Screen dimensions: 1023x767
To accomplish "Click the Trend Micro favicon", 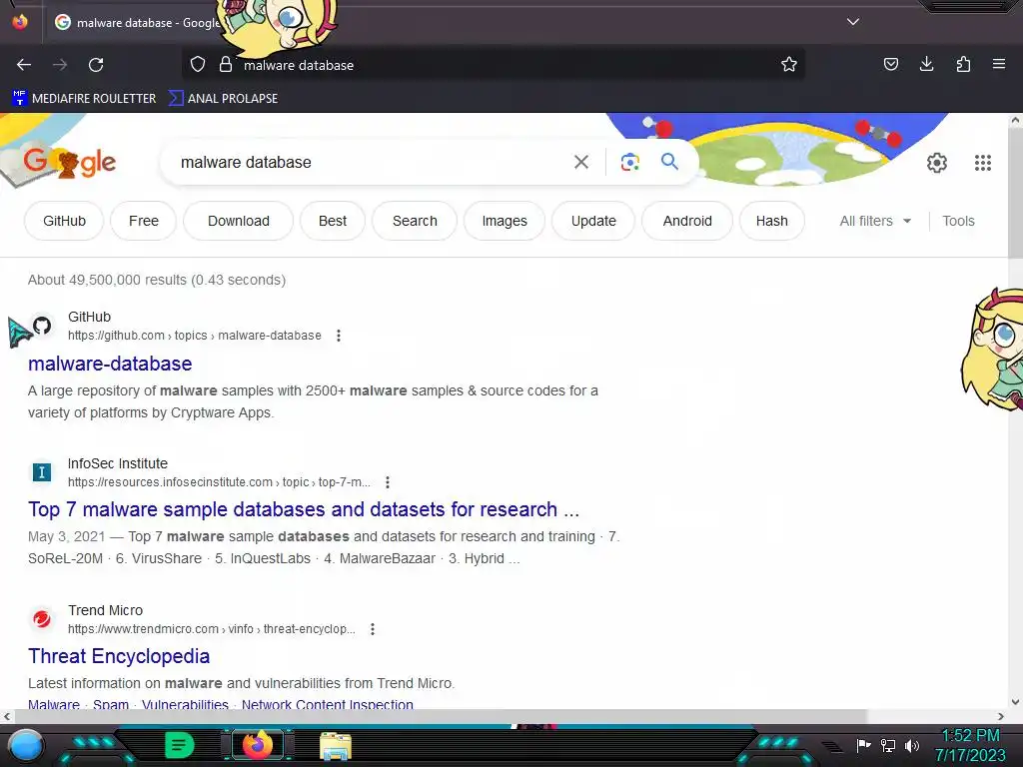I will 42,619.
